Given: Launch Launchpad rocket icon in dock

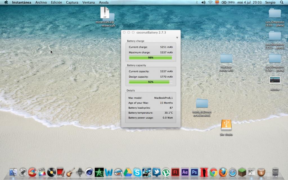Looking at the screenshot, I should pos(23,172).
